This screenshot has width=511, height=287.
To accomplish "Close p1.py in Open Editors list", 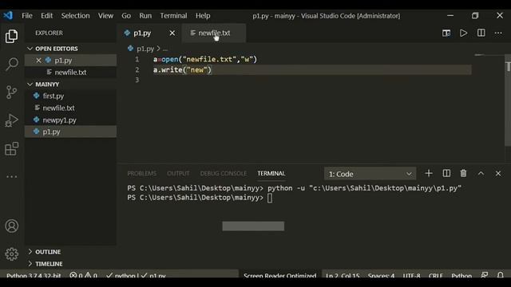I will pos(39,61).
